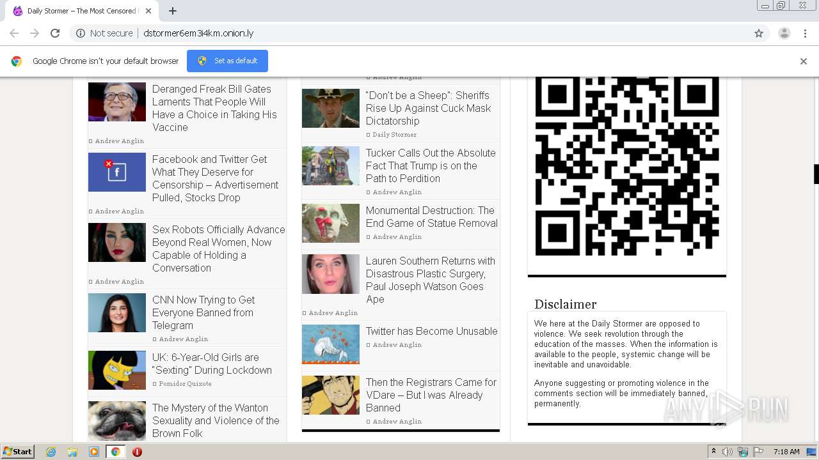Image resolution: width=819 pixels, height=460 pixels.
Task: Bookmark the page with the star icon
Action: click(x=759, y=33)
